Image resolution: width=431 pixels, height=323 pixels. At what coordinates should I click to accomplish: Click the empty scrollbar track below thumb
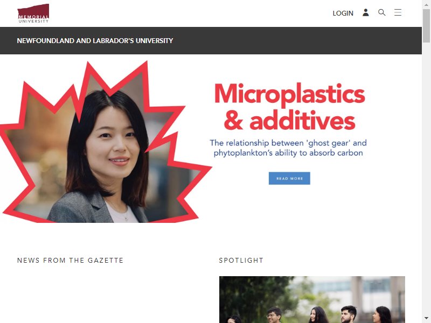[426, 179]
